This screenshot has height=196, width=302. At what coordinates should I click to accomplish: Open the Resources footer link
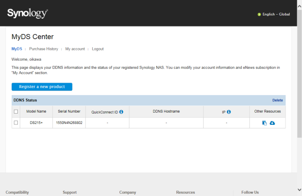tap(185, 192)
